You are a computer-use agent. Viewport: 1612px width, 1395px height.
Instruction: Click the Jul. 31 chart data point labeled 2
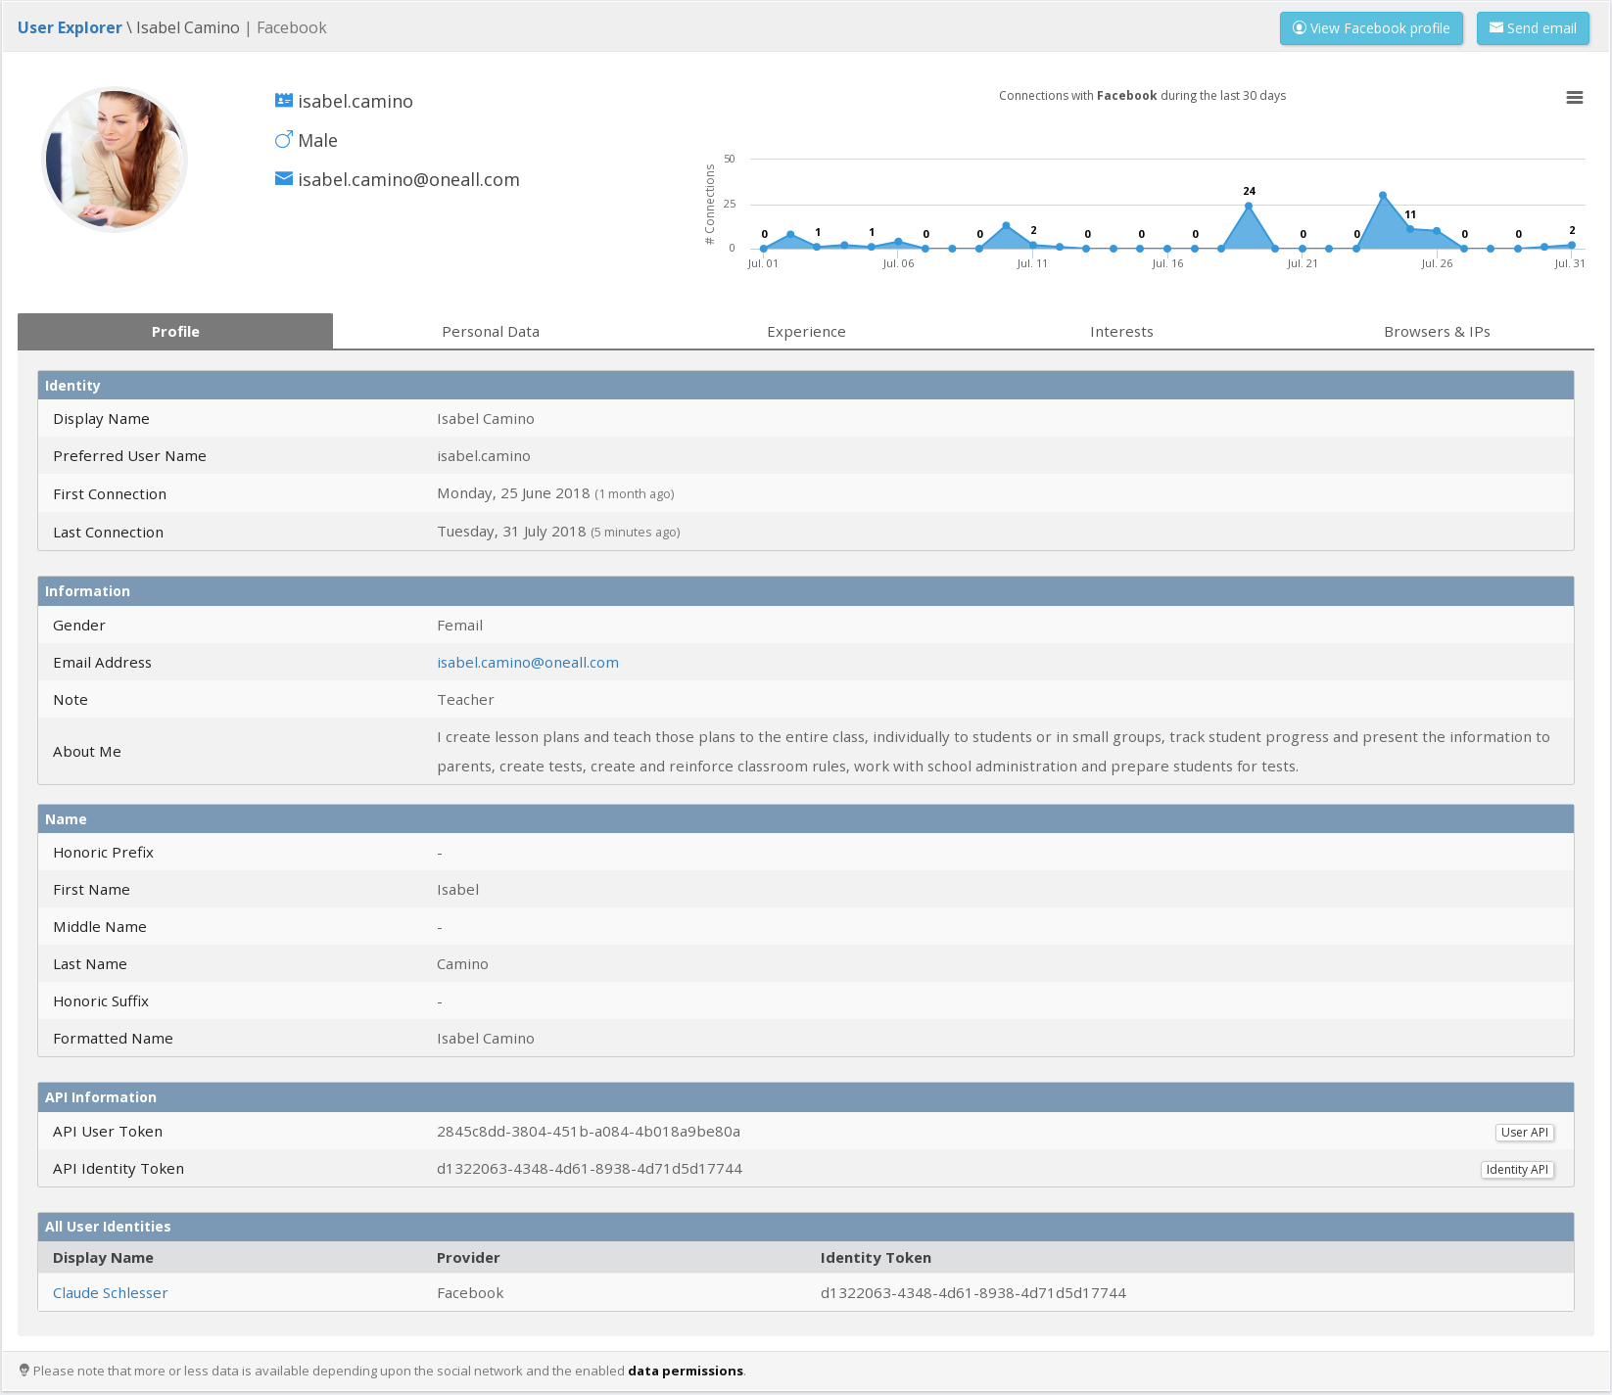tap(1572, 245)
